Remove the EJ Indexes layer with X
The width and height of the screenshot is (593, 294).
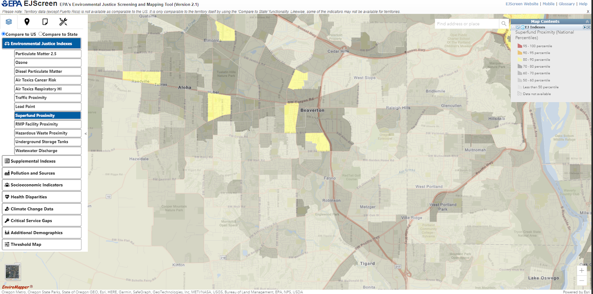click(589, 27)
